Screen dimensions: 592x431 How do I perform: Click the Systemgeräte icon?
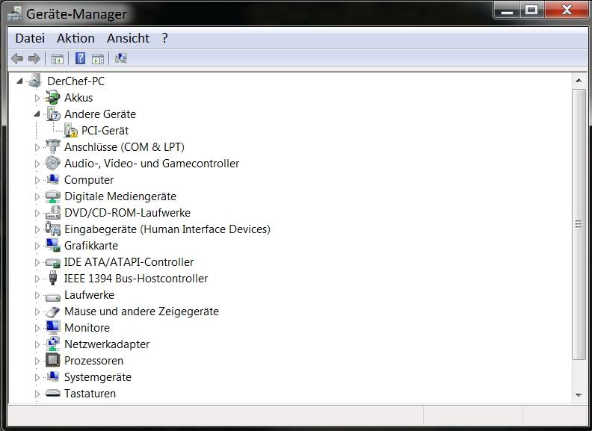pos(52,377)
